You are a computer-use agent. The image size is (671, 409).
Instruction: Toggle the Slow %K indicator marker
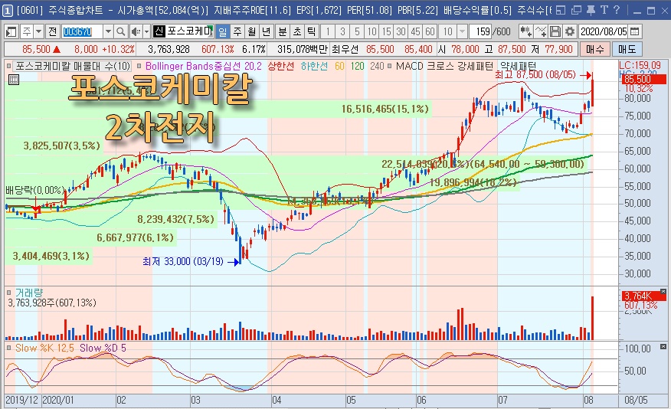pyautogui.click(x=8, y=348)
